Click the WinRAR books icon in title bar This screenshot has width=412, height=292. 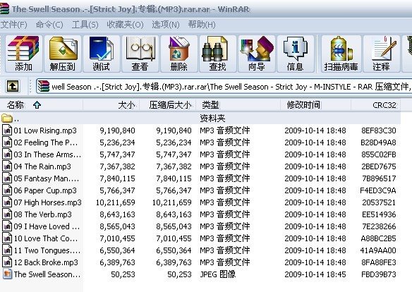4,8
